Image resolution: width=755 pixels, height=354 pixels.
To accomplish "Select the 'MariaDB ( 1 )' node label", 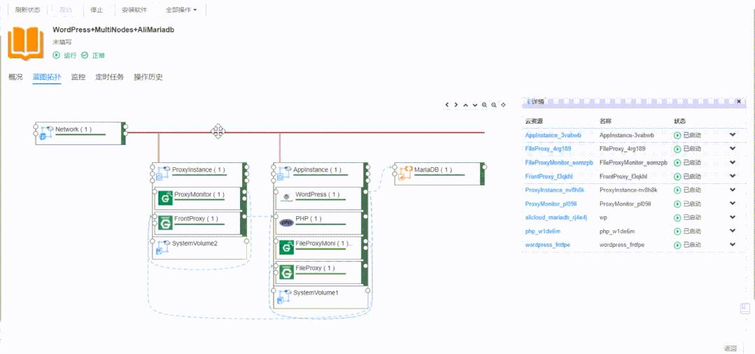I will click(x=433, y=169).
